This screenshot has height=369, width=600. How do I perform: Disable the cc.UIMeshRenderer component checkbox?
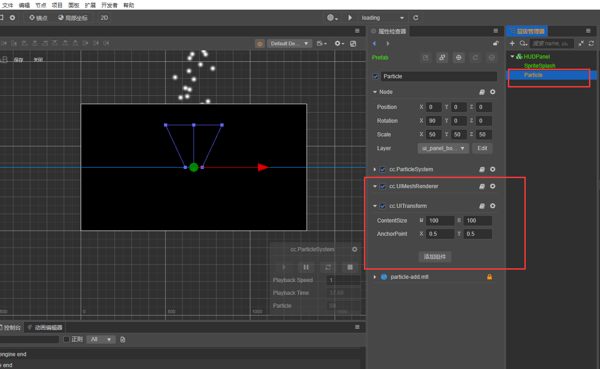[383, 186]
